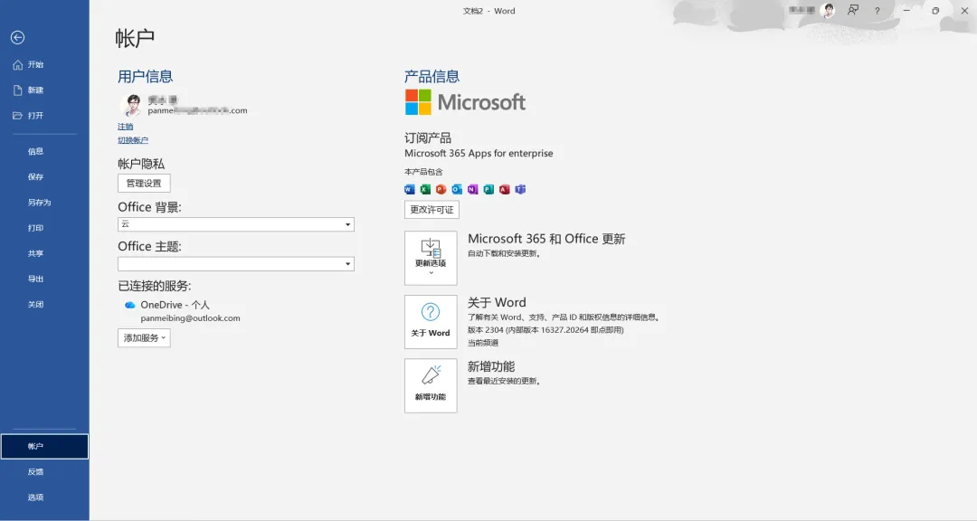Click the Microsoft 365 和 Office 更新 heading
Screen dimensions: 977x521
pyautogui.click(x=546, y=239)
